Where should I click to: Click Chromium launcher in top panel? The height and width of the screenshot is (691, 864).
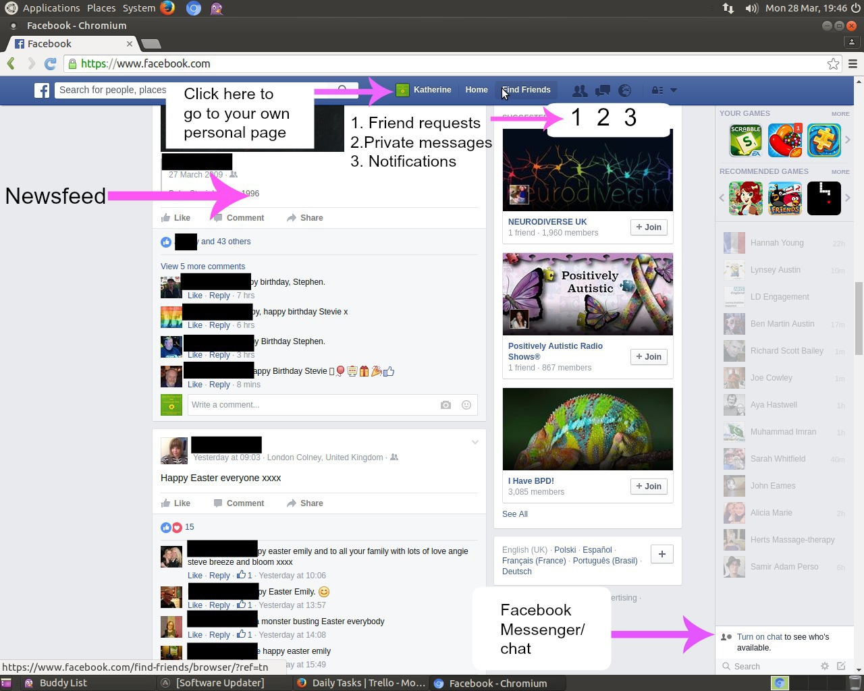click(x=193, y=8)
